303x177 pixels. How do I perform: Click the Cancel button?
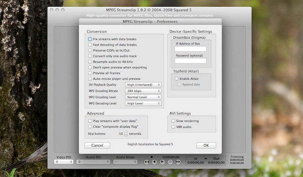[97, 145]
